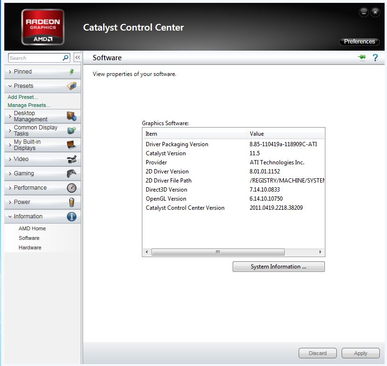The height and width of the screenshot is (366, 387).
Task: Close the Catalyst Control Center window
Action: point(375,12)
